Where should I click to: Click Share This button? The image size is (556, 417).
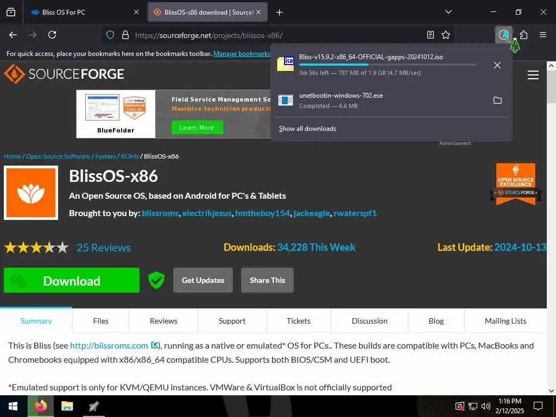267,280
